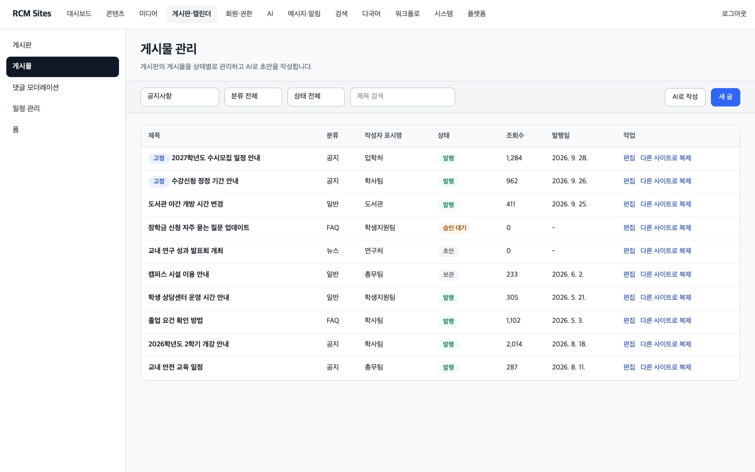Open 다국어 in the top navigation

(371, 14)
